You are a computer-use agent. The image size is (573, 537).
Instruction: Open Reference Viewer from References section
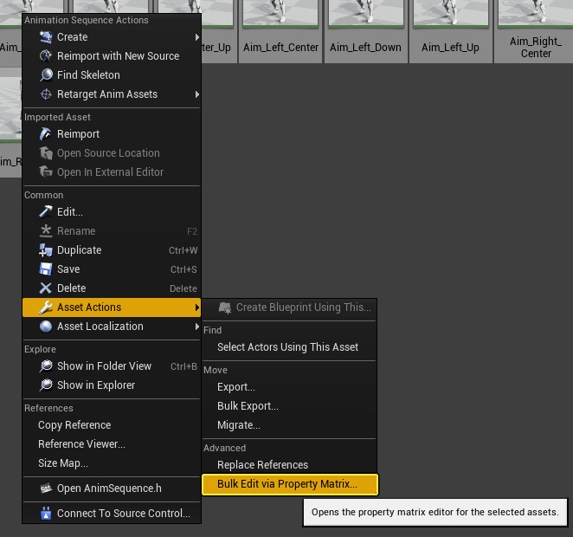point(81,444)
